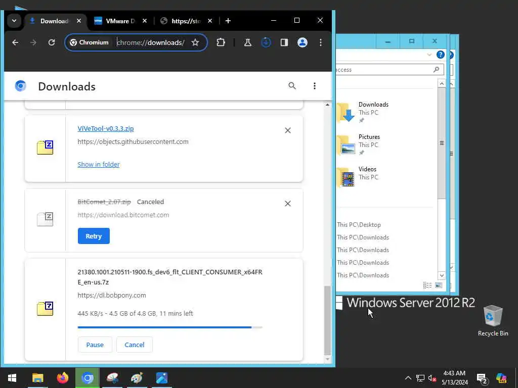Click the BitComet zip file icon
This screenshot has width=518, height=388.
[45, 219]
